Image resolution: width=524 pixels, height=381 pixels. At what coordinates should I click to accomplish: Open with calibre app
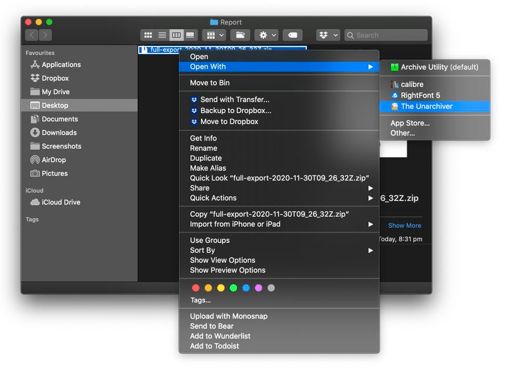click(412, 84)
